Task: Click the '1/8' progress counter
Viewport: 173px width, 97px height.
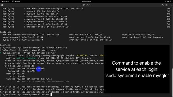Action: point(168,9)
